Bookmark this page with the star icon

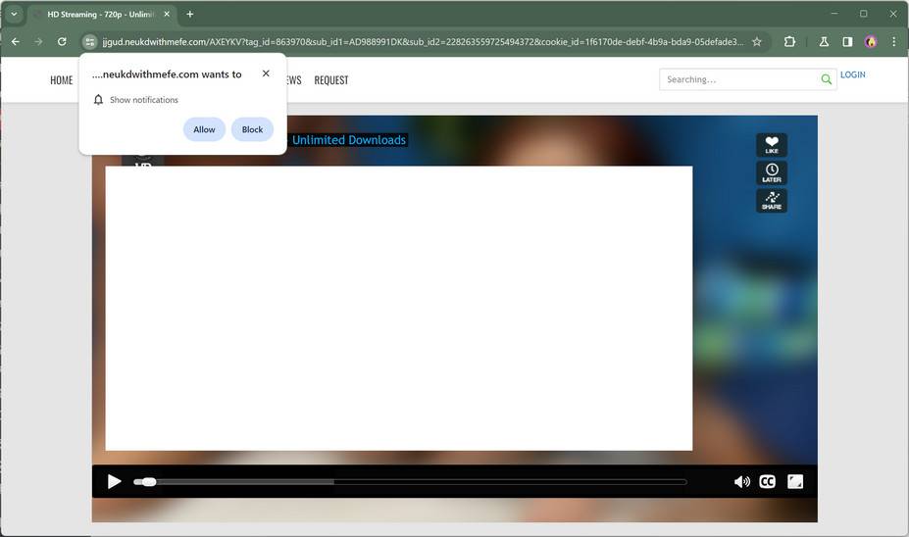[x=757, y=42]
